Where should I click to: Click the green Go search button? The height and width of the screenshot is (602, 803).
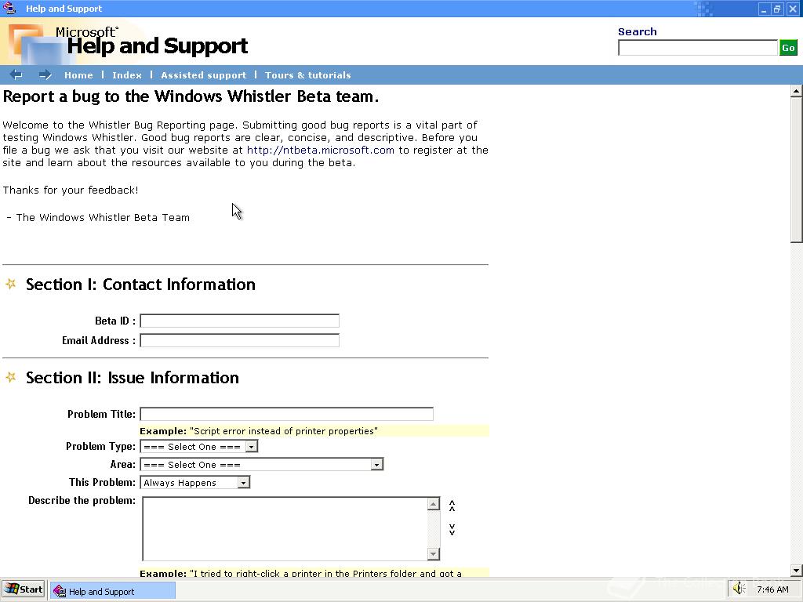788,48
